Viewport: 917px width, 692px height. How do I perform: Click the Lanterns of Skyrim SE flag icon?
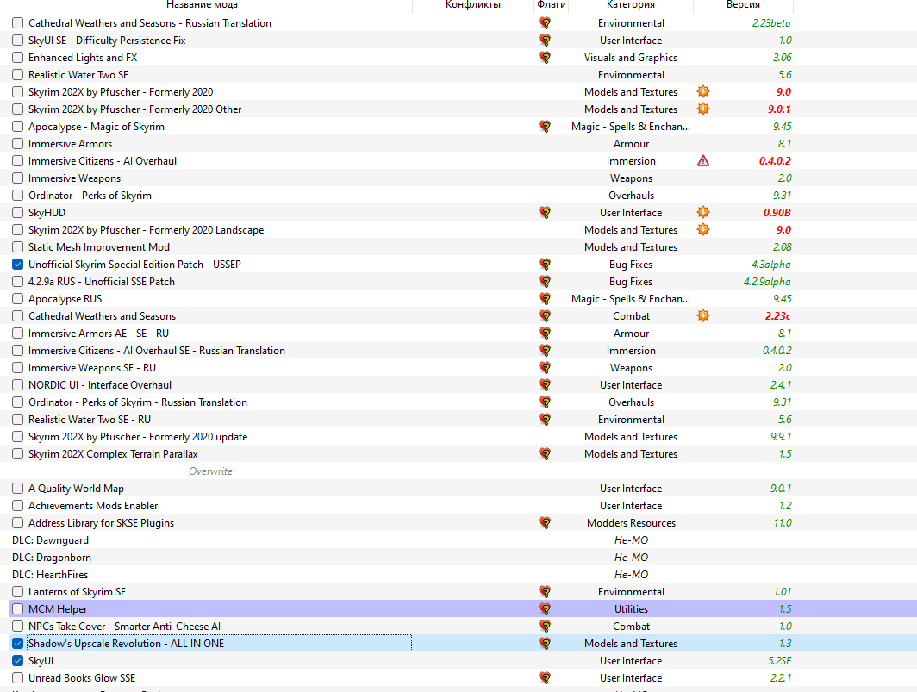coord(545,592)
